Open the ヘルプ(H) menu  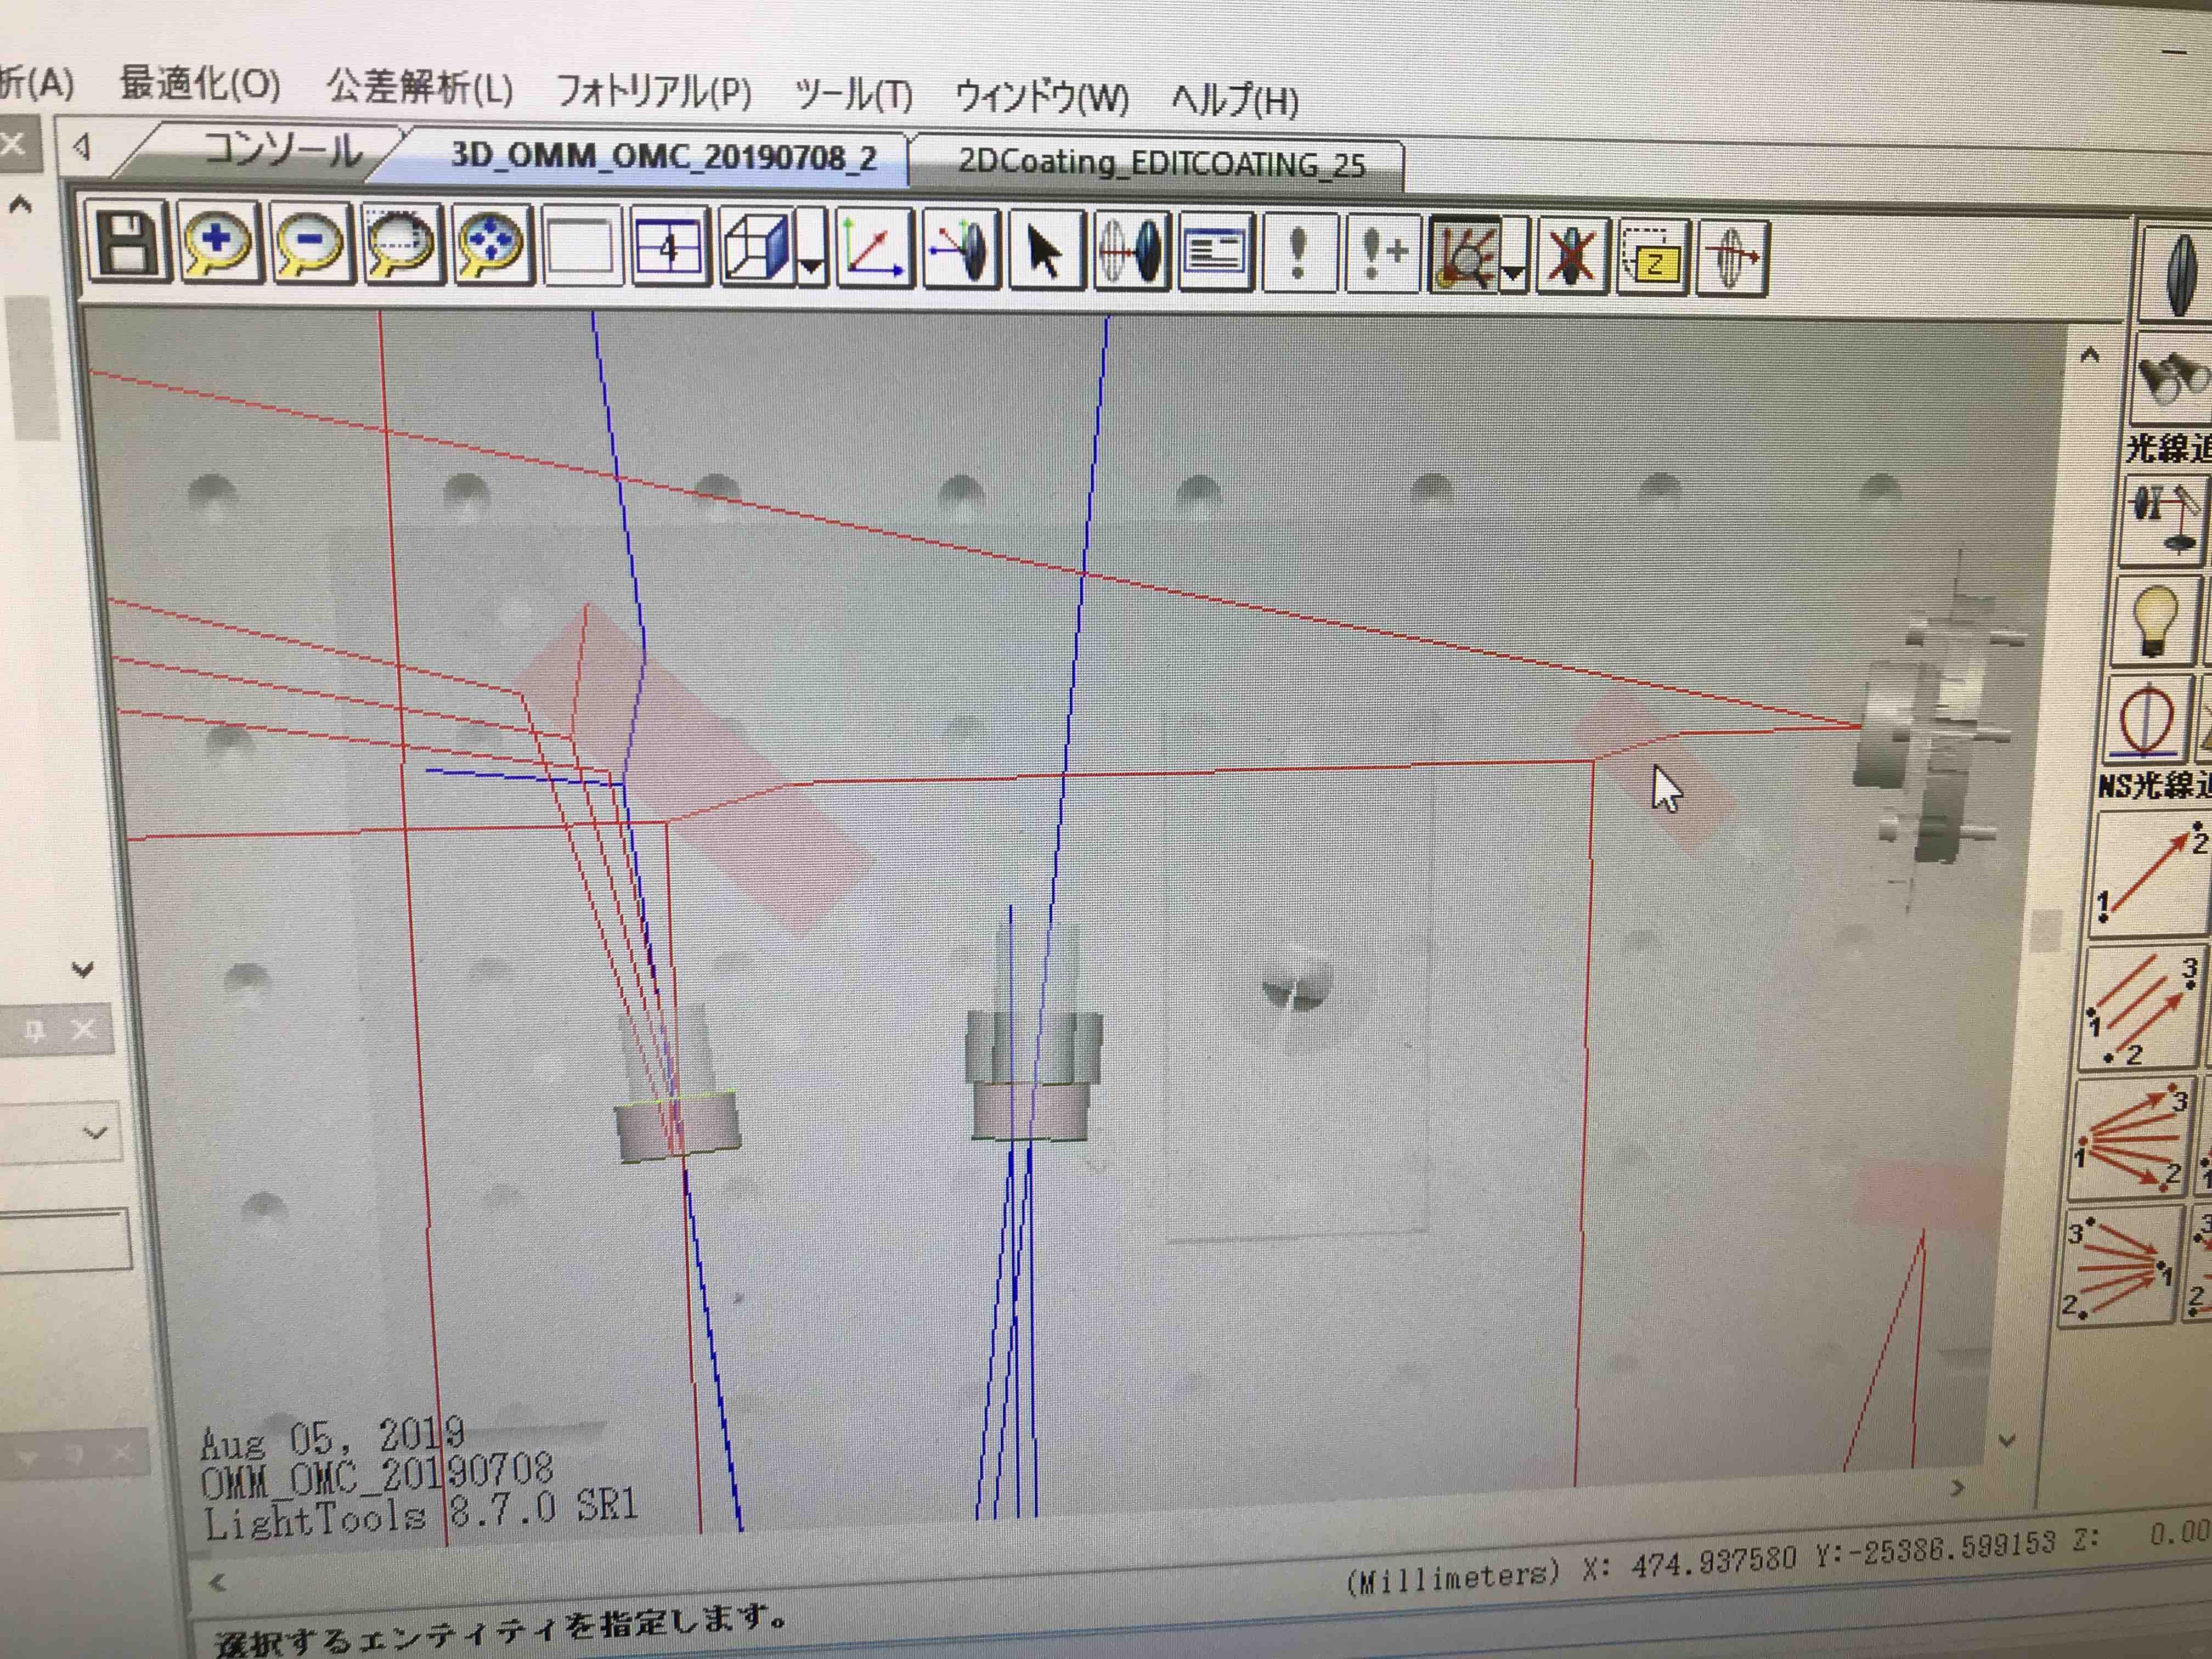point(1235,101)
